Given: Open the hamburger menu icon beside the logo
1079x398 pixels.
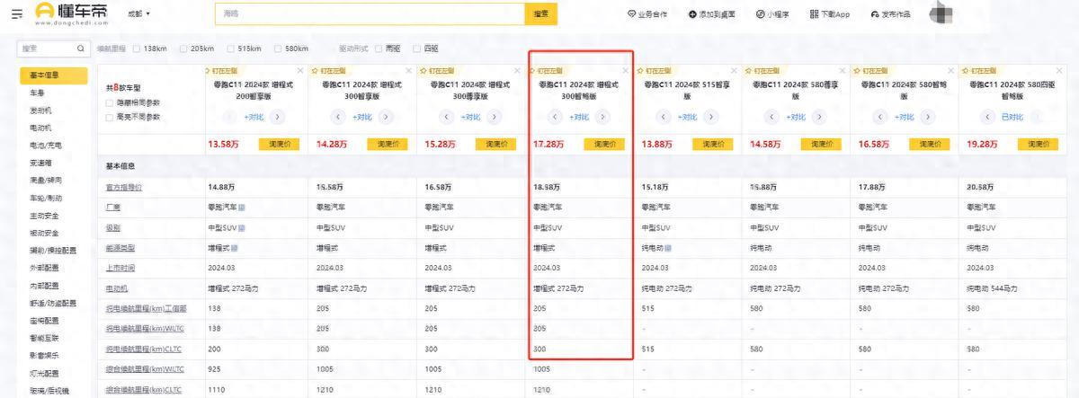Looking at the screenshot, I should coord(16,14).
